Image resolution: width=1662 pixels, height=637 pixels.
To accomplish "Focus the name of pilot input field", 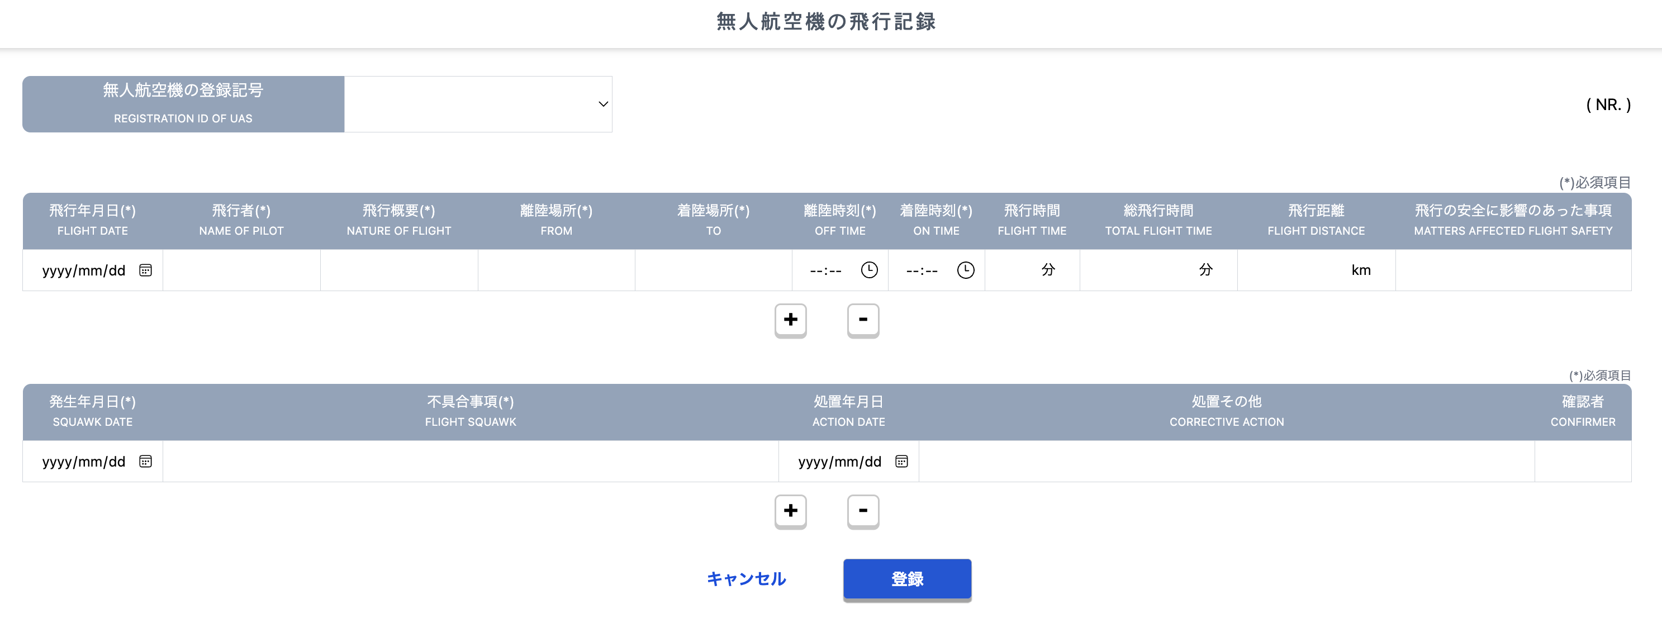I will 241,270.
